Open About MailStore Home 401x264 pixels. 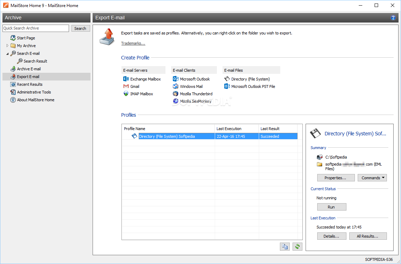36,100
